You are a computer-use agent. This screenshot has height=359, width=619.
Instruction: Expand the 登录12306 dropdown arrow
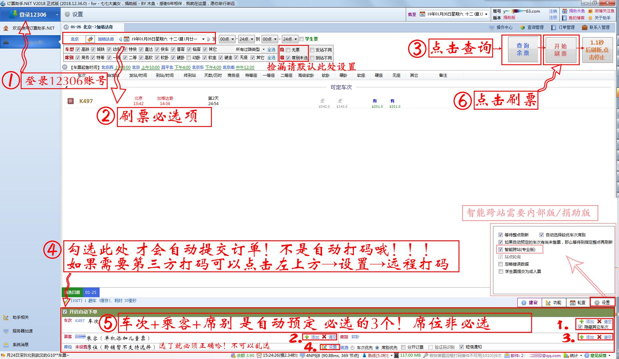[x=57, y=15]
